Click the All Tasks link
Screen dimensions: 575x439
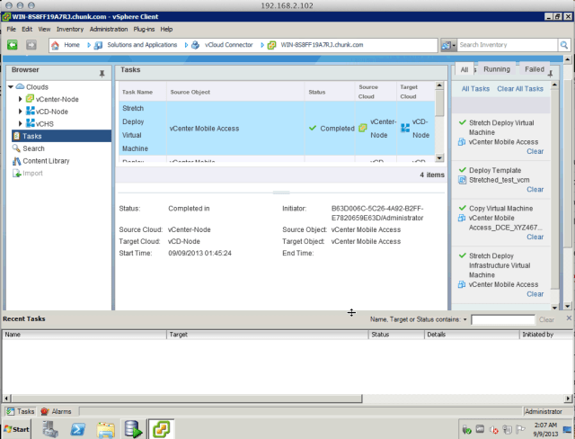coord(475,89)
